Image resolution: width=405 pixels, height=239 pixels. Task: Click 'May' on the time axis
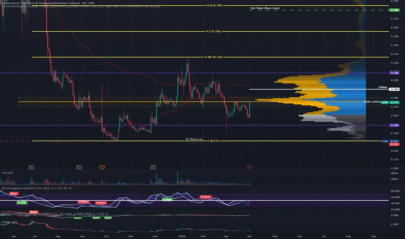275,236
